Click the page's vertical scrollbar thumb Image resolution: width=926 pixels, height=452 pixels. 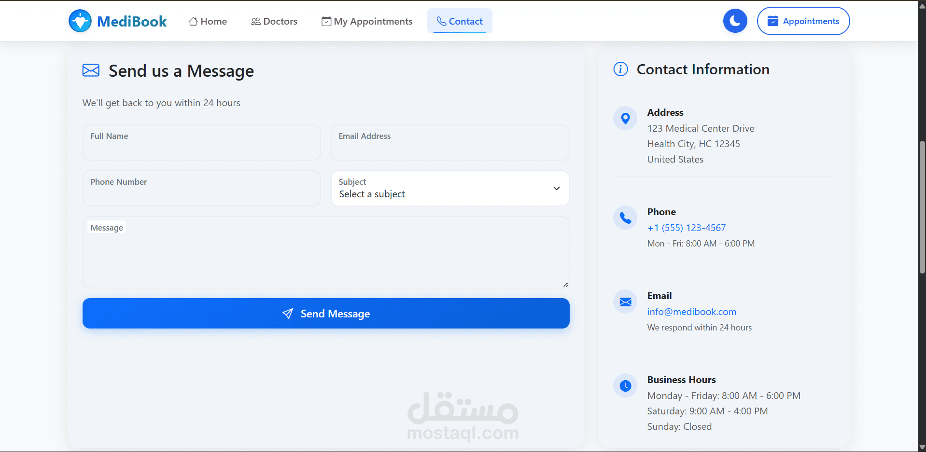coord(922,207)
